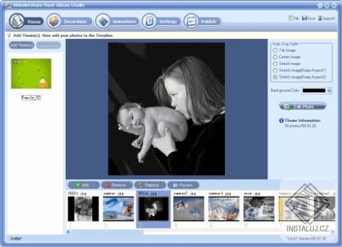This screenshot has width=342, height=247.
Task: Select Stretch Image (Keep Aspect 2) option
Action: click(x=275, y=77)
